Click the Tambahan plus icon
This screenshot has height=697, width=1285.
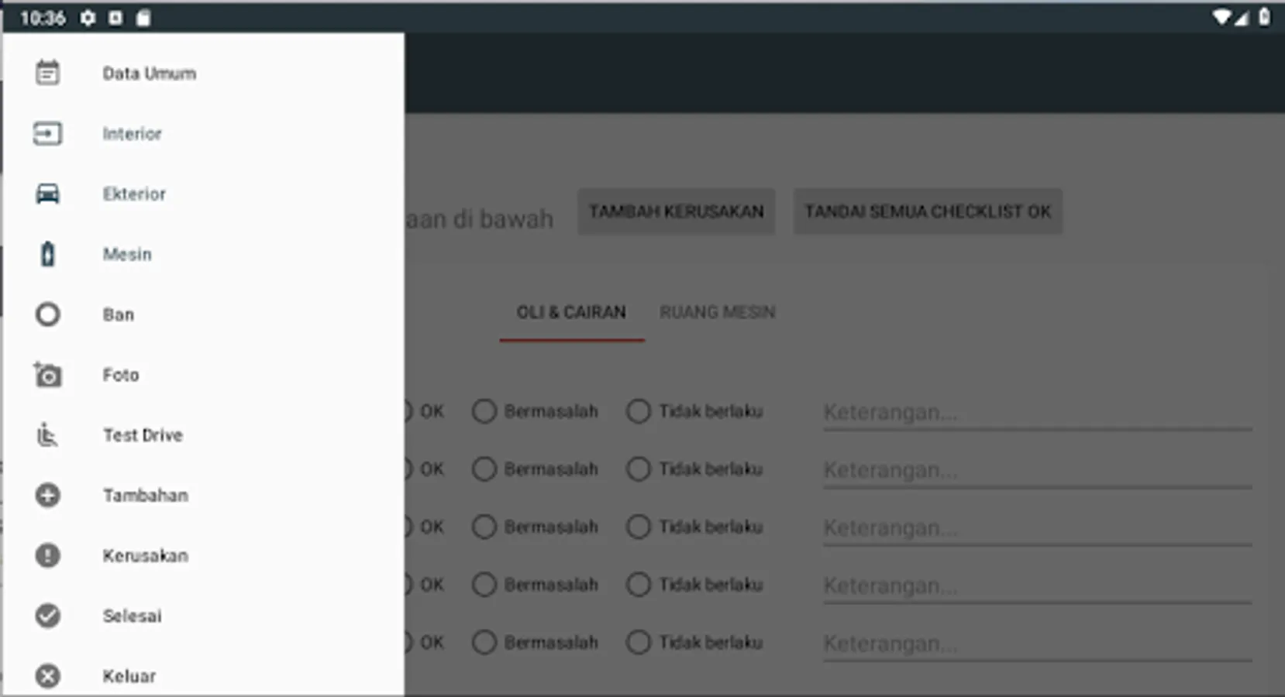click(47, 495)
